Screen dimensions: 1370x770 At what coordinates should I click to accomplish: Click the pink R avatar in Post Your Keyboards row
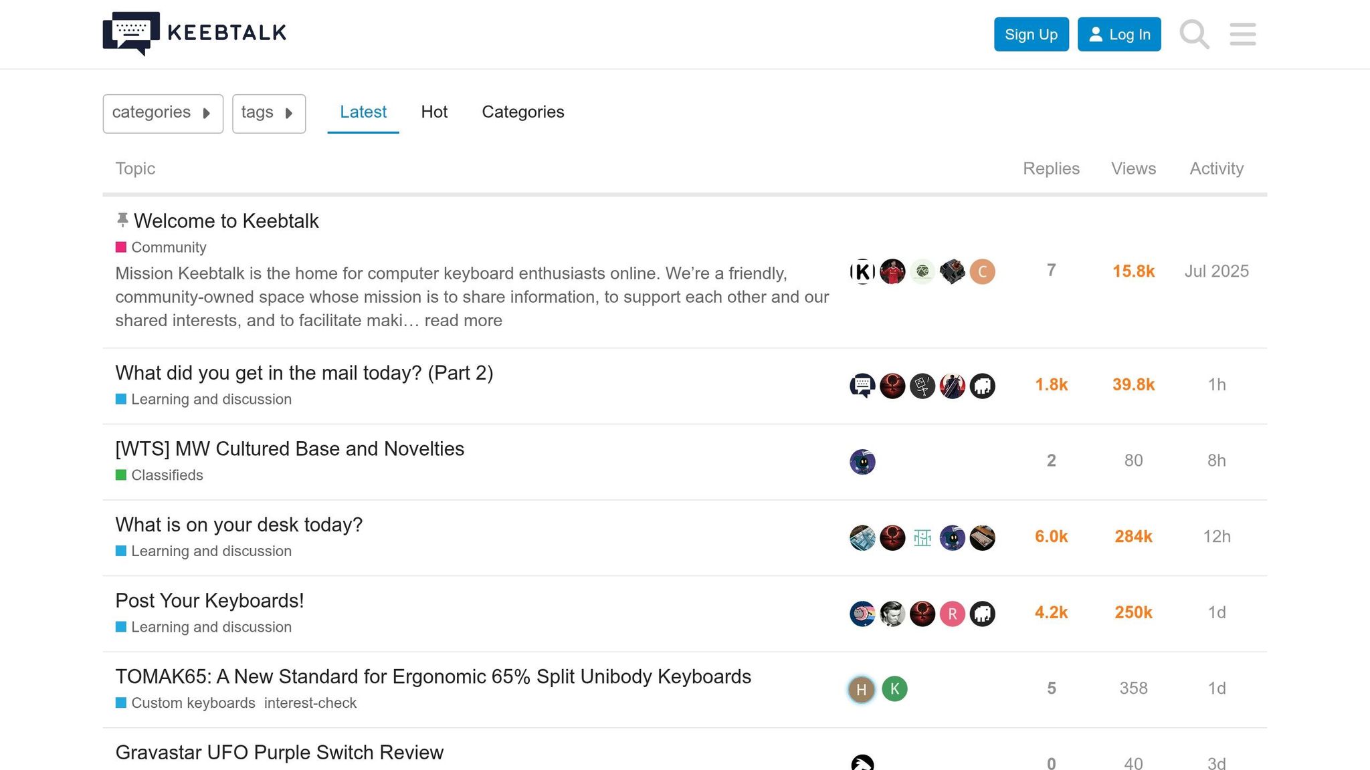(952, 614)
